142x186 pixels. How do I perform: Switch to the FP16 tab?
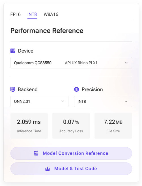coord(16,14)
